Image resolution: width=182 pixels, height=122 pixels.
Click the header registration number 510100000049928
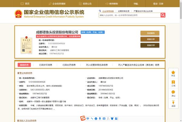pos(56,44)
